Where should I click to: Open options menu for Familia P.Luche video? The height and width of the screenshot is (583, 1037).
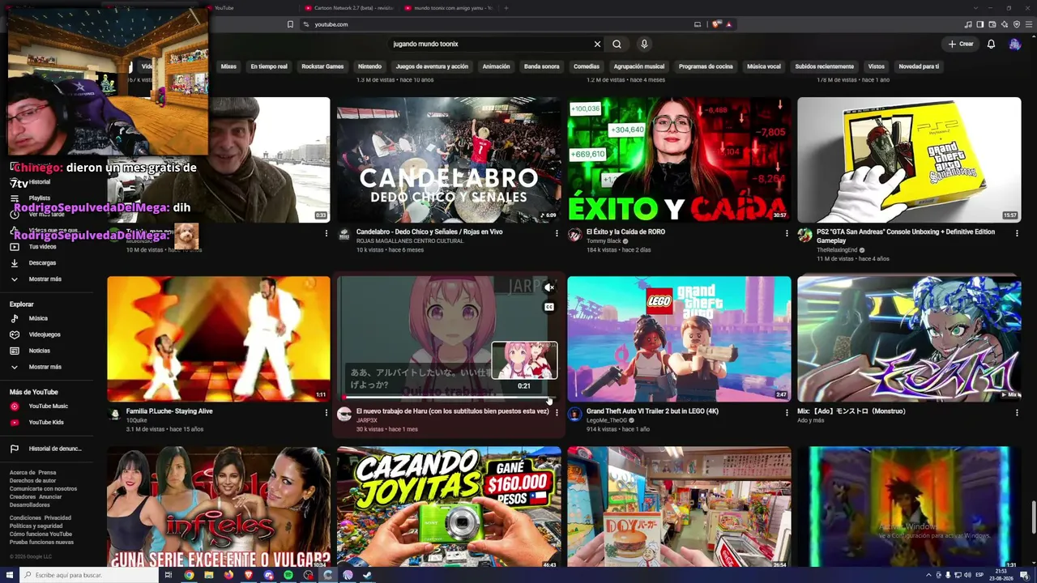pyautogui.click(x=326, y=412)
